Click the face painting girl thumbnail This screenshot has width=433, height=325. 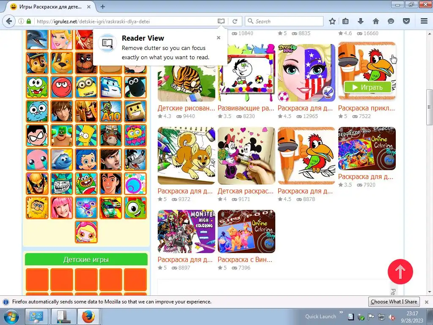click(306, 73)
